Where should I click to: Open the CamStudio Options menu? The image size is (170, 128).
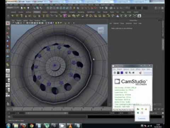[126, 69]
